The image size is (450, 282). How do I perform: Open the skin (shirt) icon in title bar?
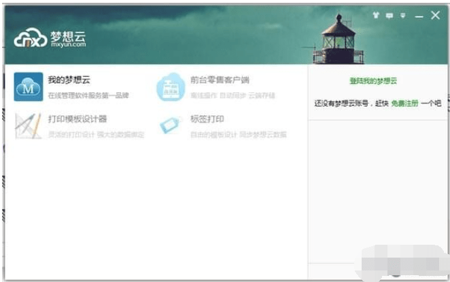[x=376, y=15]
